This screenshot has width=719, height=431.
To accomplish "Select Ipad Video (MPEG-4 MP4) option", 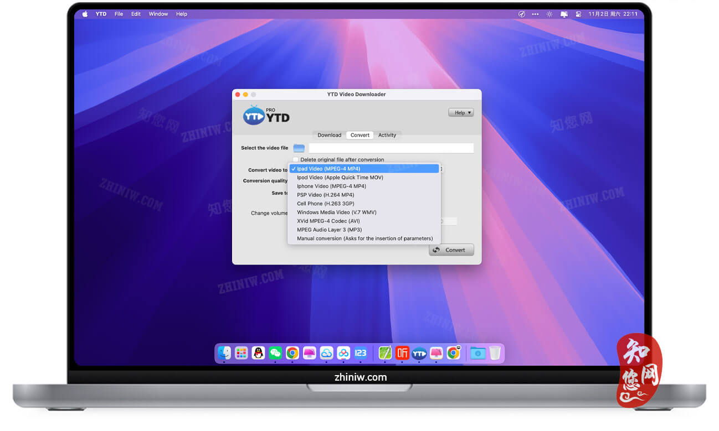I will click(x=364, y=169).
